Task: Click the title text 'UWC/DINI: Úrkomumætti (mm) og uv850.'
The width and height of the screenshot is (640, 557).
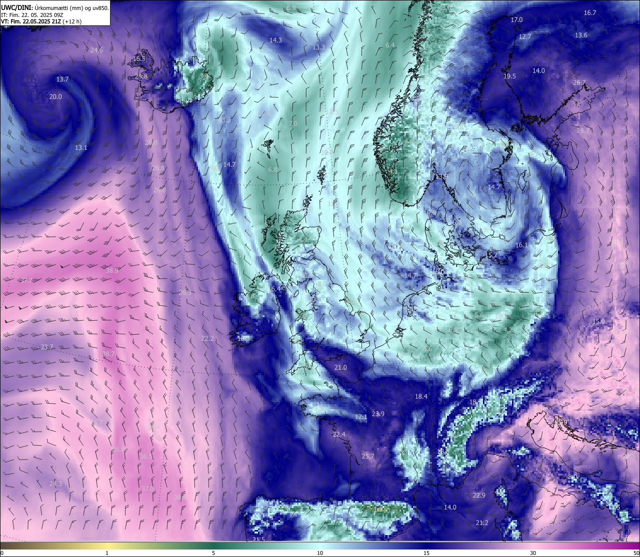Action: click(55, 7)
